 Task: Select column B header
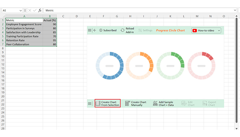coord(50,16)
